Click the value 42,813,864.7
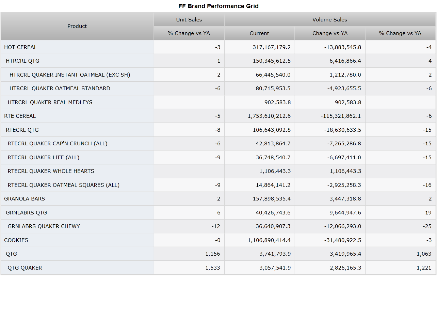 [273, 144]
